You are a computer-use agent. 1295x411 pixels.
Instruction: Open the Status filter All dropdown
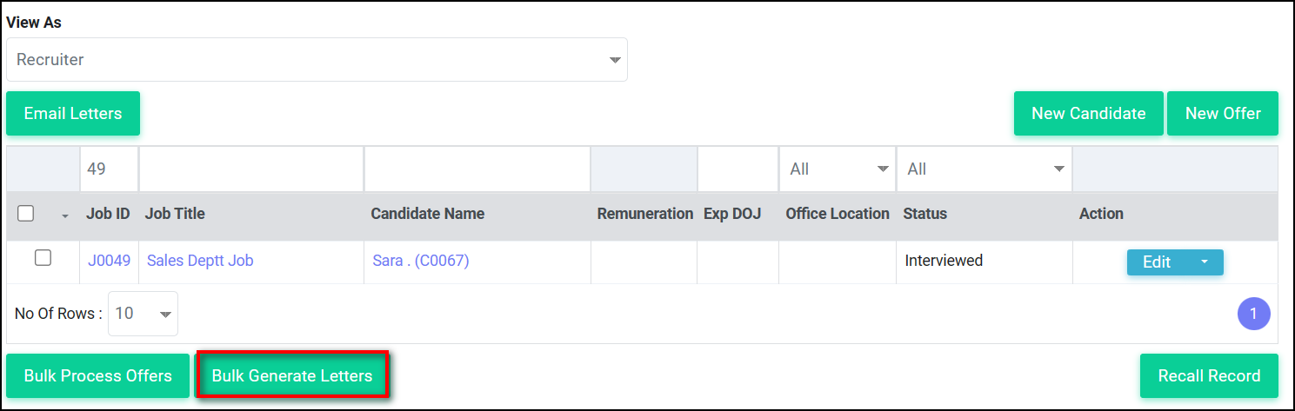985,169
